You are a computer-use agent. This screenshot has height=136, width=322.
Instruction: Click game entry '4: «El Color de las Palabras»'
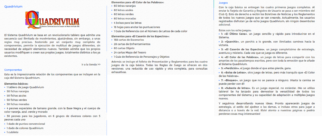coord(267,60)
